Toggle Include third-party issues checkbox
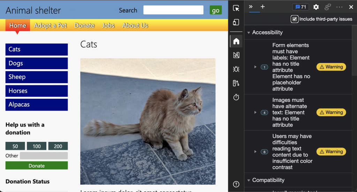Screen dimensions: 357x192 (294, 19)
